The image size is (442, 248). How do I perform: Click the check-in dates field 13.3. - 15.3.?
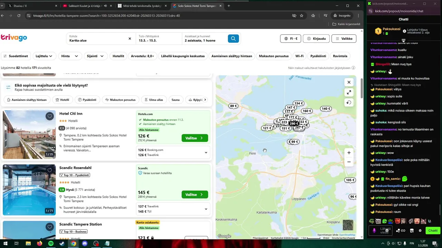pyautogui.click(x=159, y=39)
